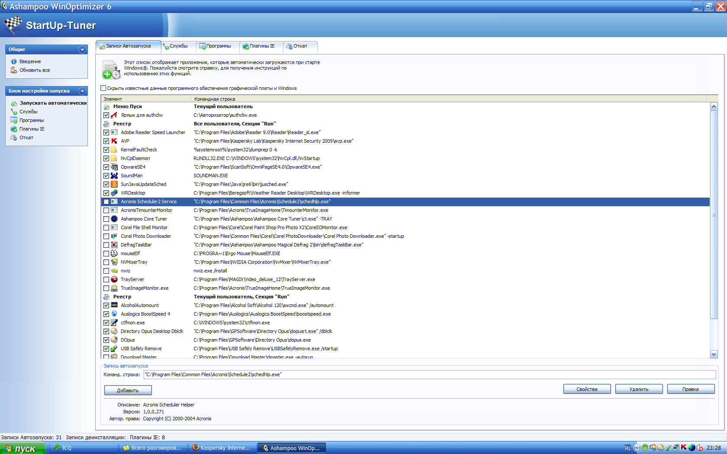The height and width of the screenshot is (454, 727).
Task: Click the TrayServer entry icon
Action: click(114, 279)
